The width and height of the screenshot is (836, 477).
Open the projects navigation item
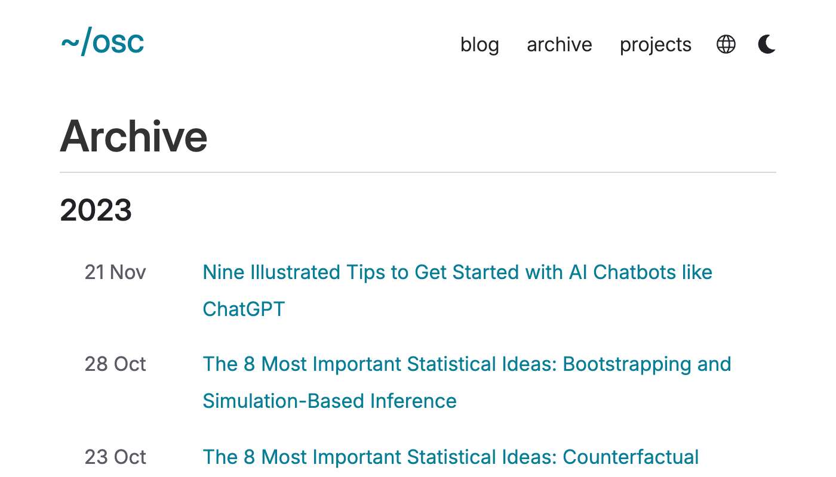[x=656, y=45]
